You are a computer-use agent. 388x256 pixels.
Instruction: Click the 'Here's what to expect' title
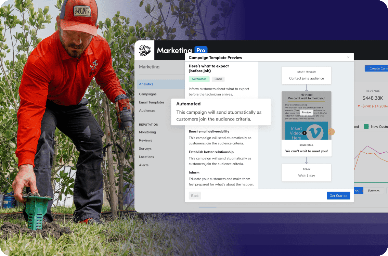tap(209, 68)
